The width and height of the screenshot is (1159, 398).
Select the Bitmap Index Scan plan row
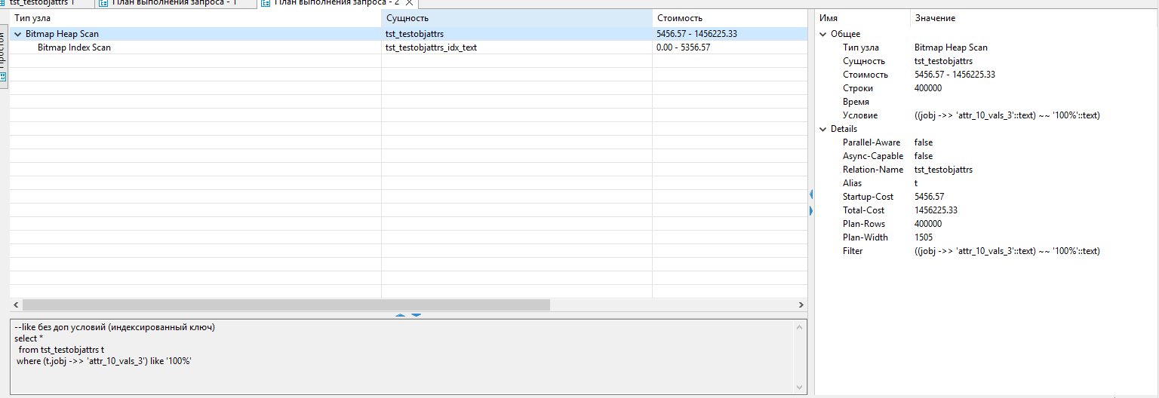[74, 47]
